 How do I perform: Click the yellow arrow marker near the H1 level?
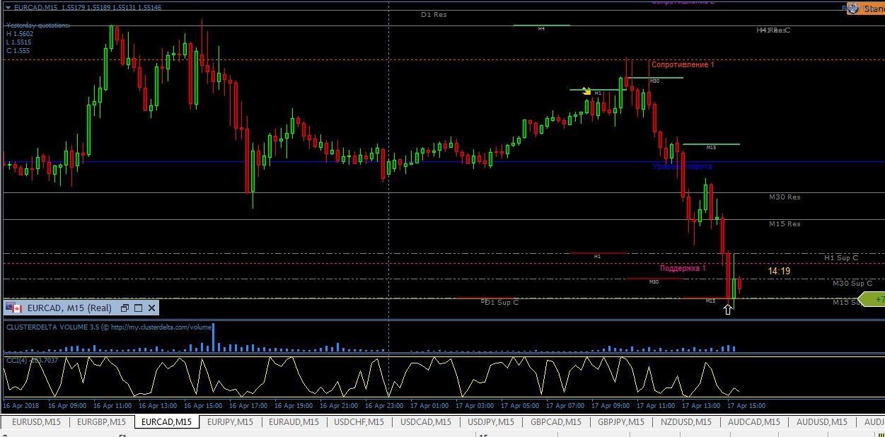pos(586,91)
